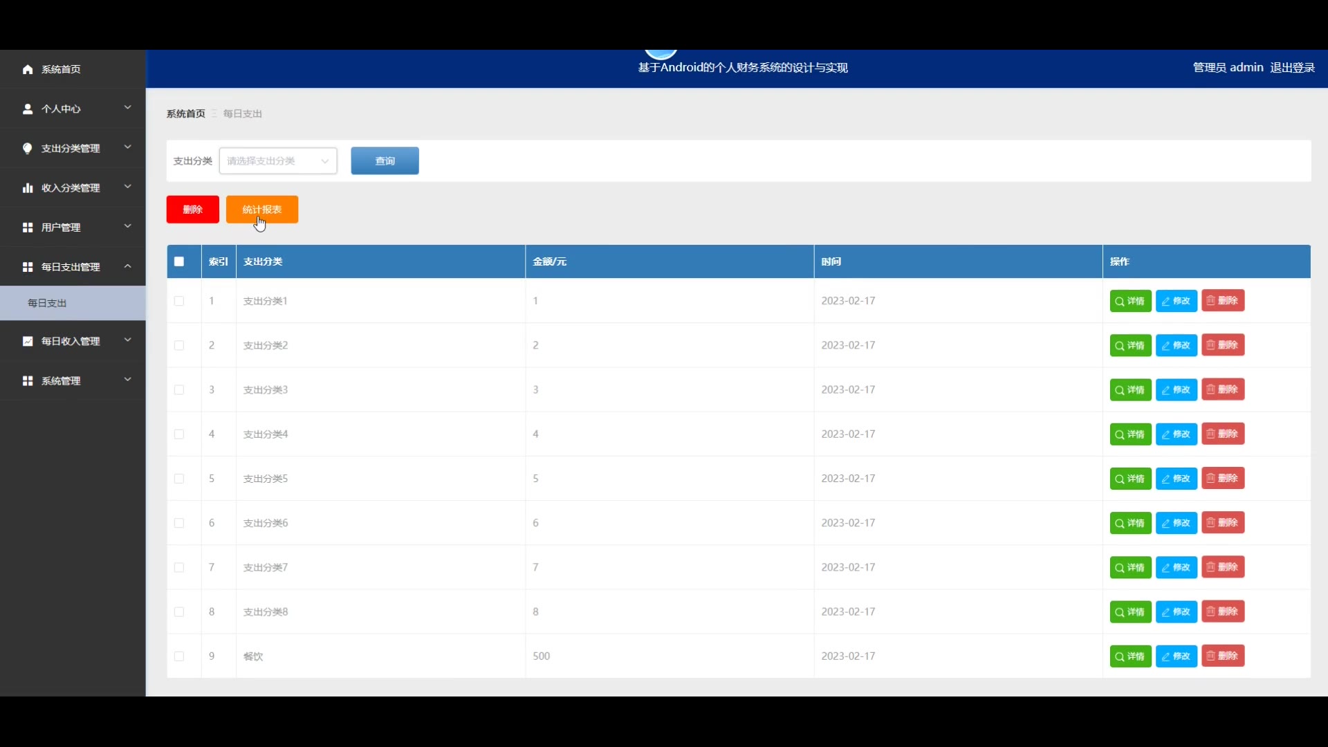Open the orange 统计报表 button
1328x747 pixels.
[262, 210]
